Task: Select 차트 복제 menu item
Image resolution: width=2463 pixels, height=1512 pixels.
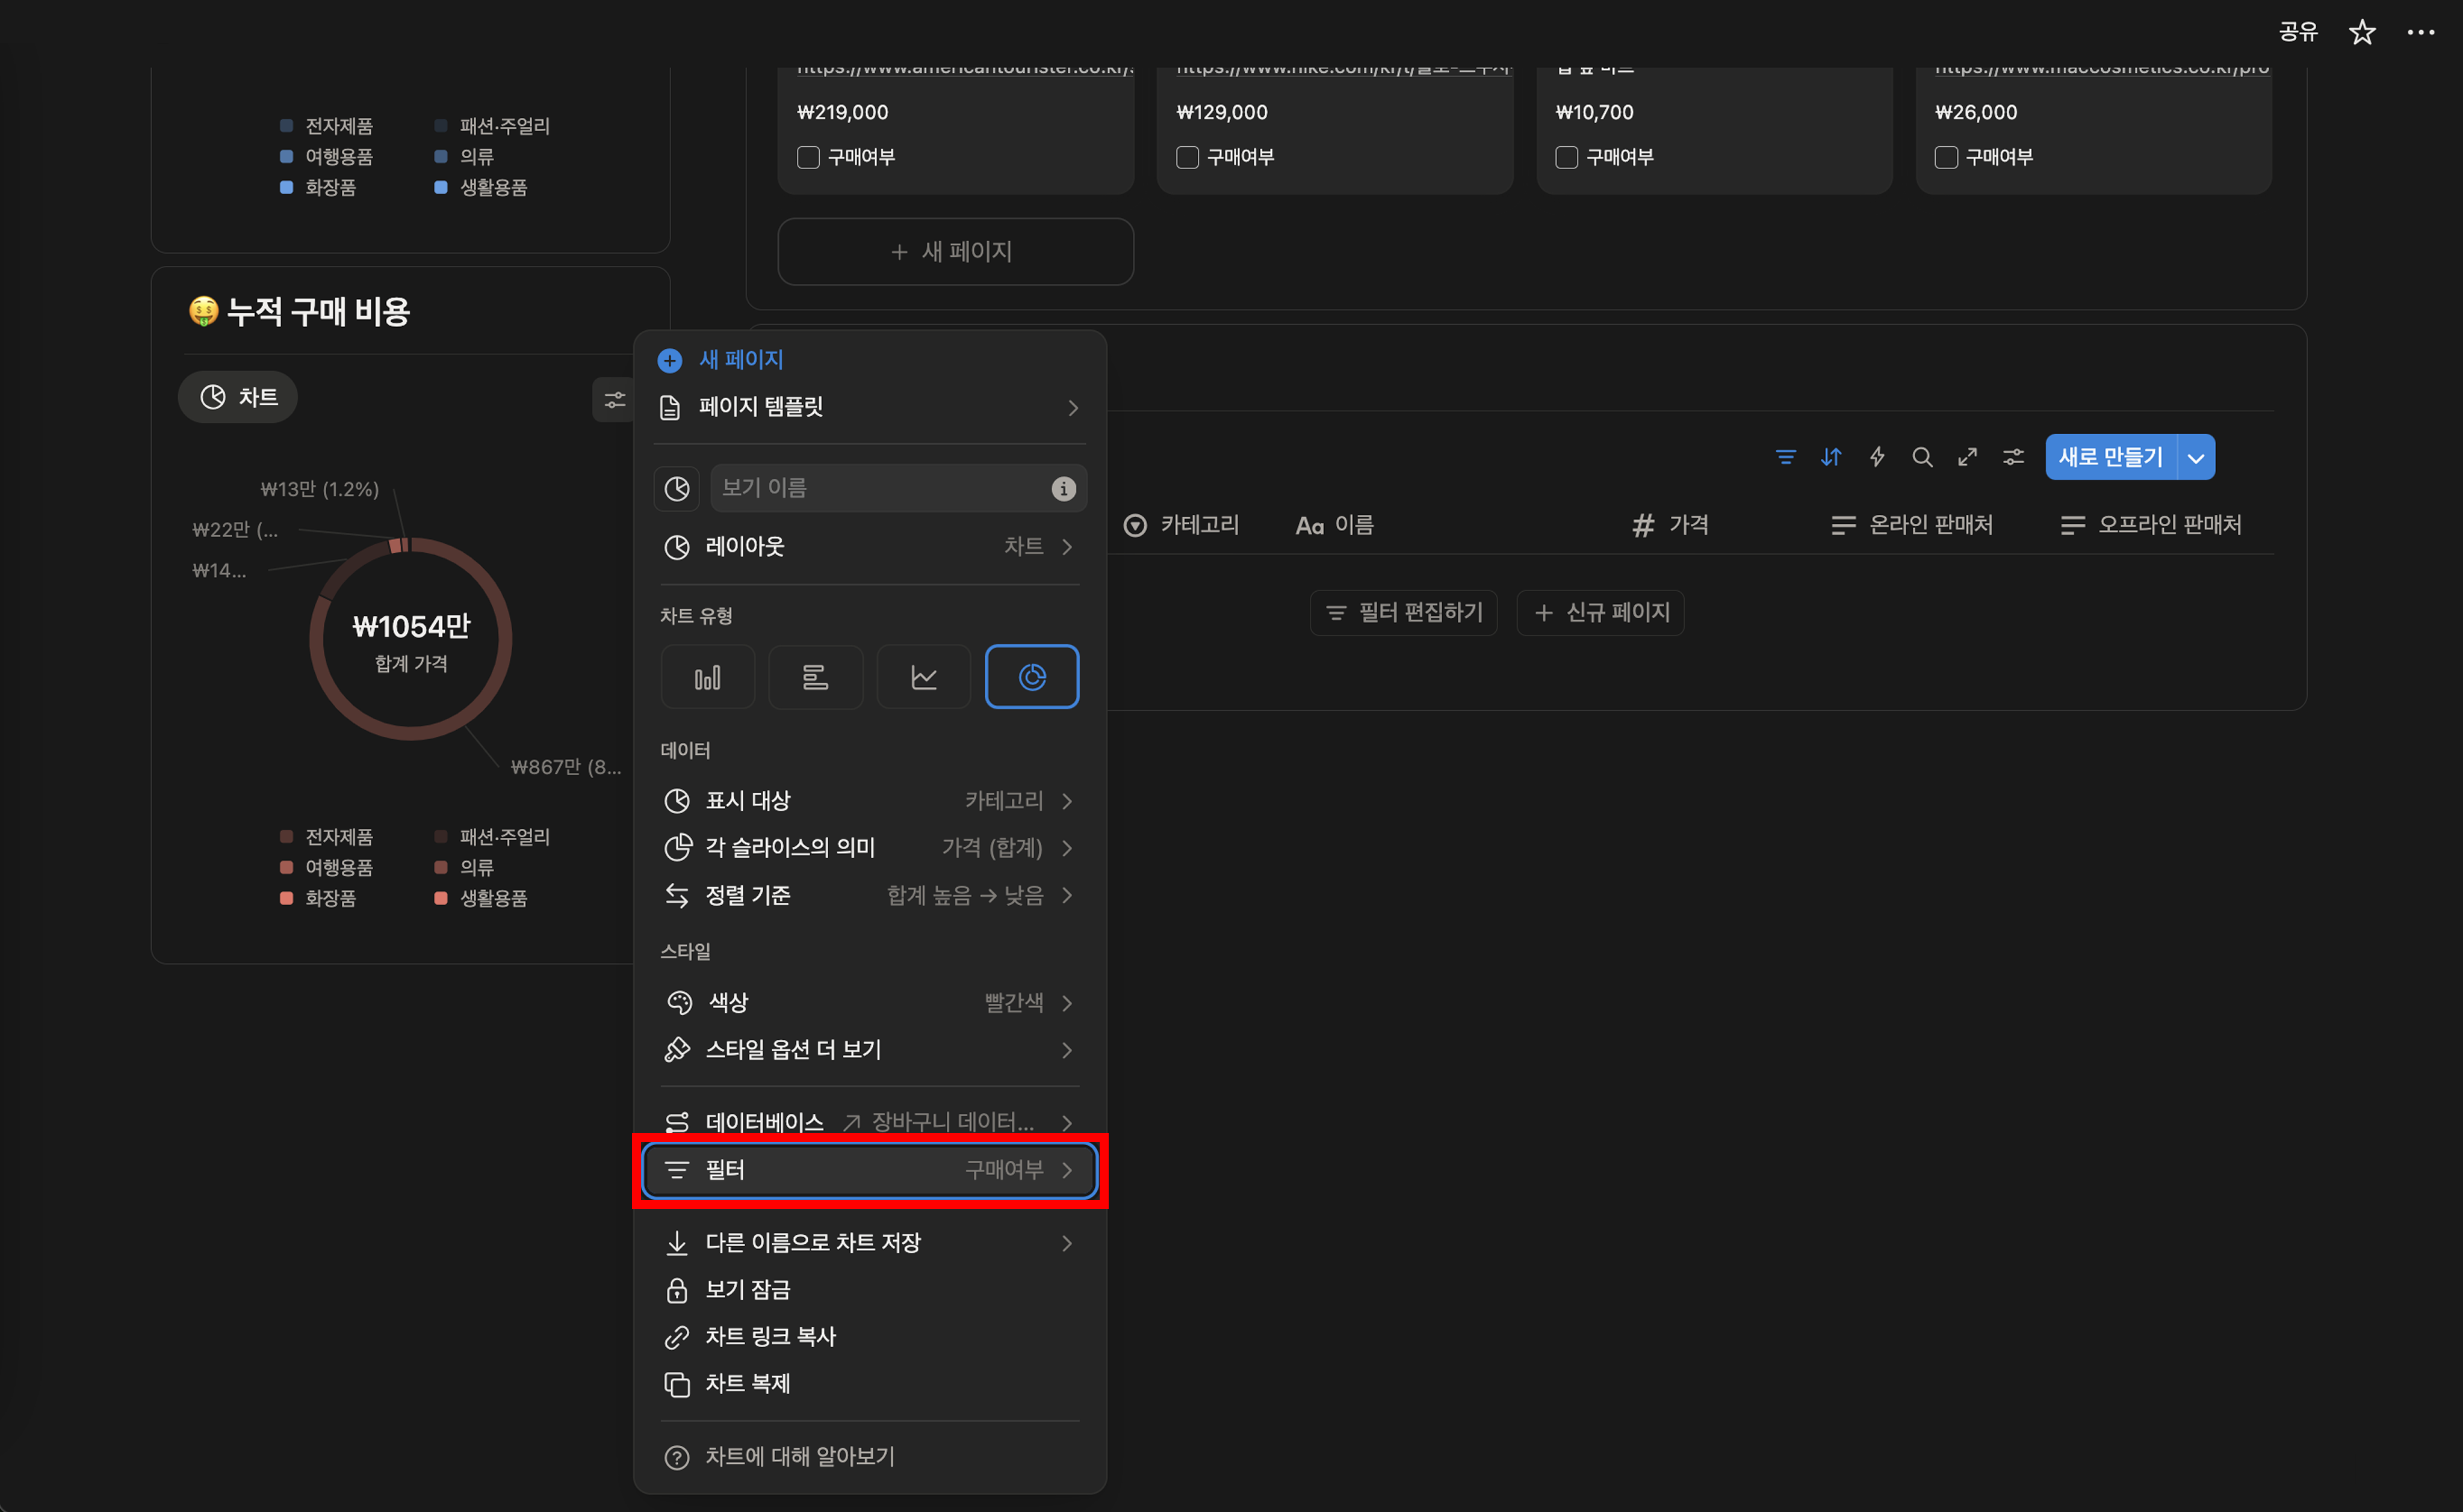Action: tap(748, 1383)
